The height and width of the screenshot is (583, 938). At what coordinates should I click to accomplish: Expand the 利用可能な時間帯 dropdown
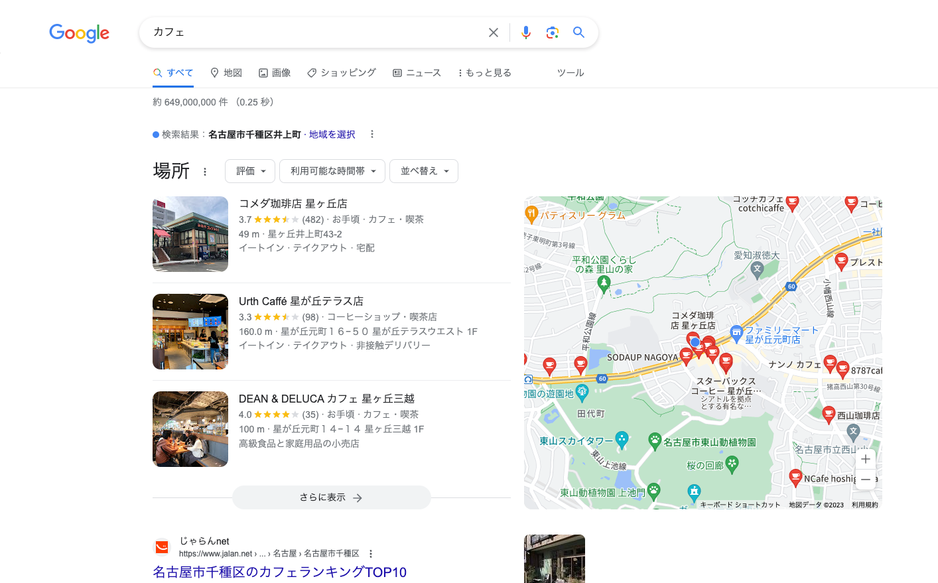pos(332,171)
